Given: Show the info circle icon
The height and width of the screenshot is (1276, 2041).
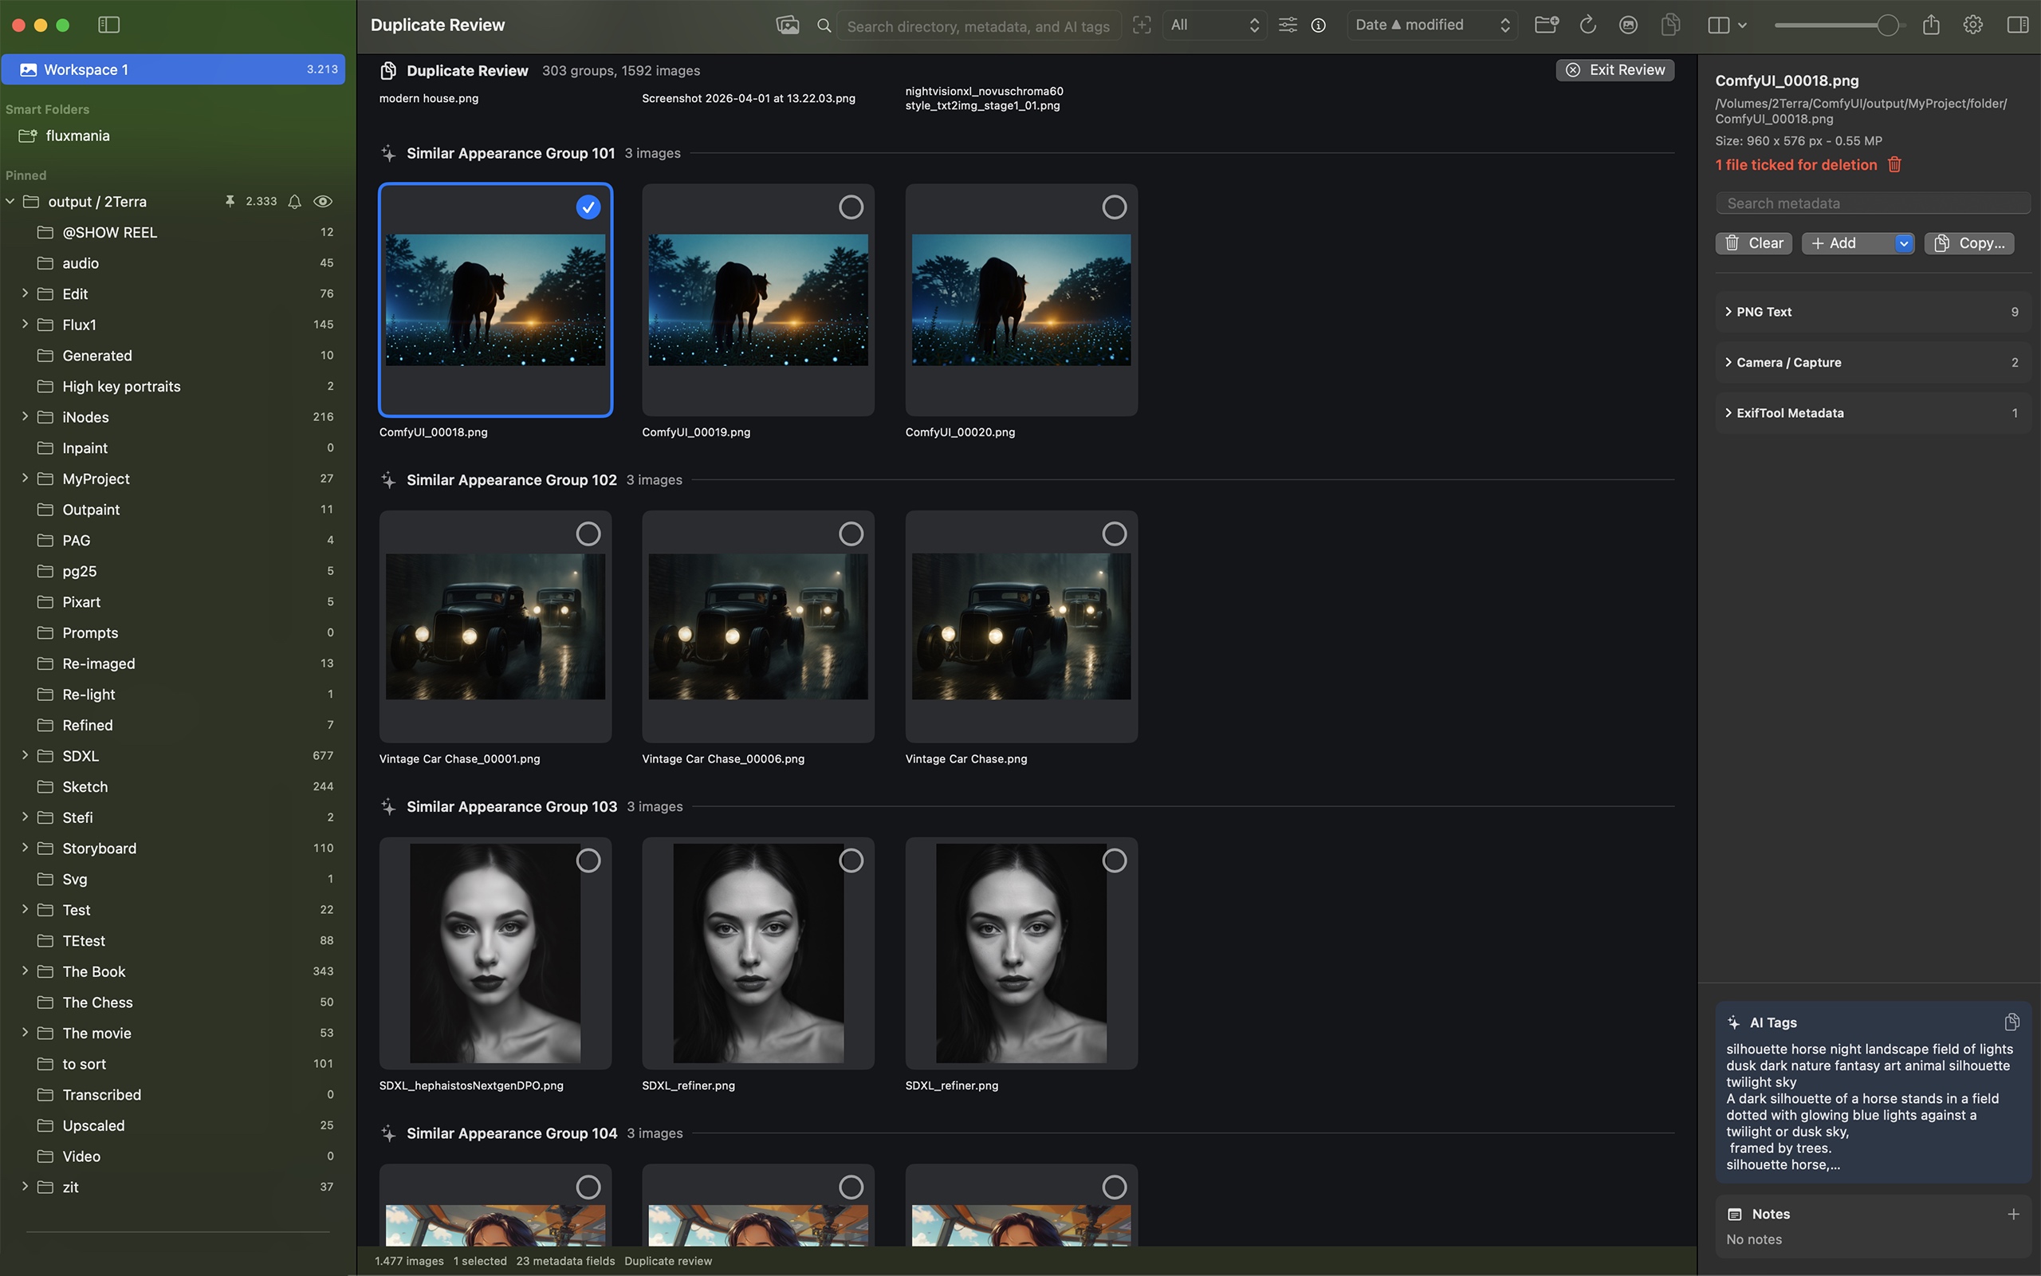Looking at the screenshot, I should pos(1318,26).
